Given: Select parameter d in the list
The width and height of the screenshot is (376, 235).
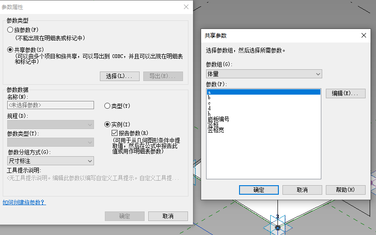Looking at the screenshot, I should (x=263, y=108).
